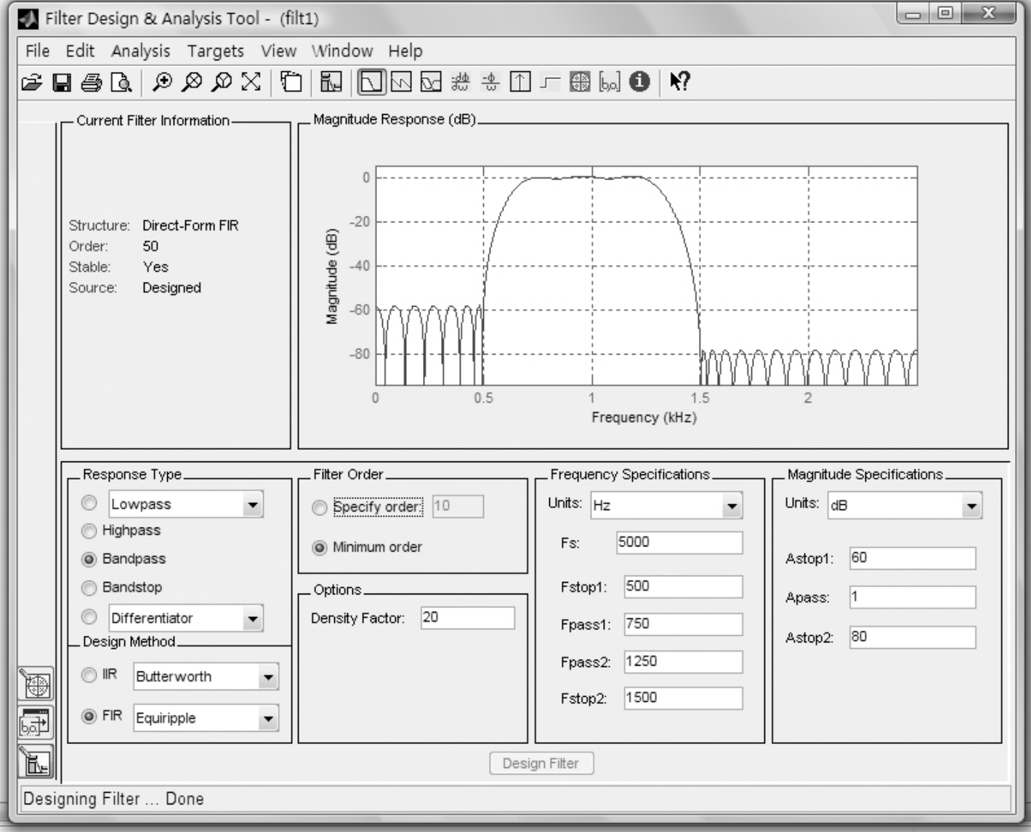Open the frequency Units Hz dropdown
Image resolution: width=1031 pixels, height=832 pixels.
732,506
